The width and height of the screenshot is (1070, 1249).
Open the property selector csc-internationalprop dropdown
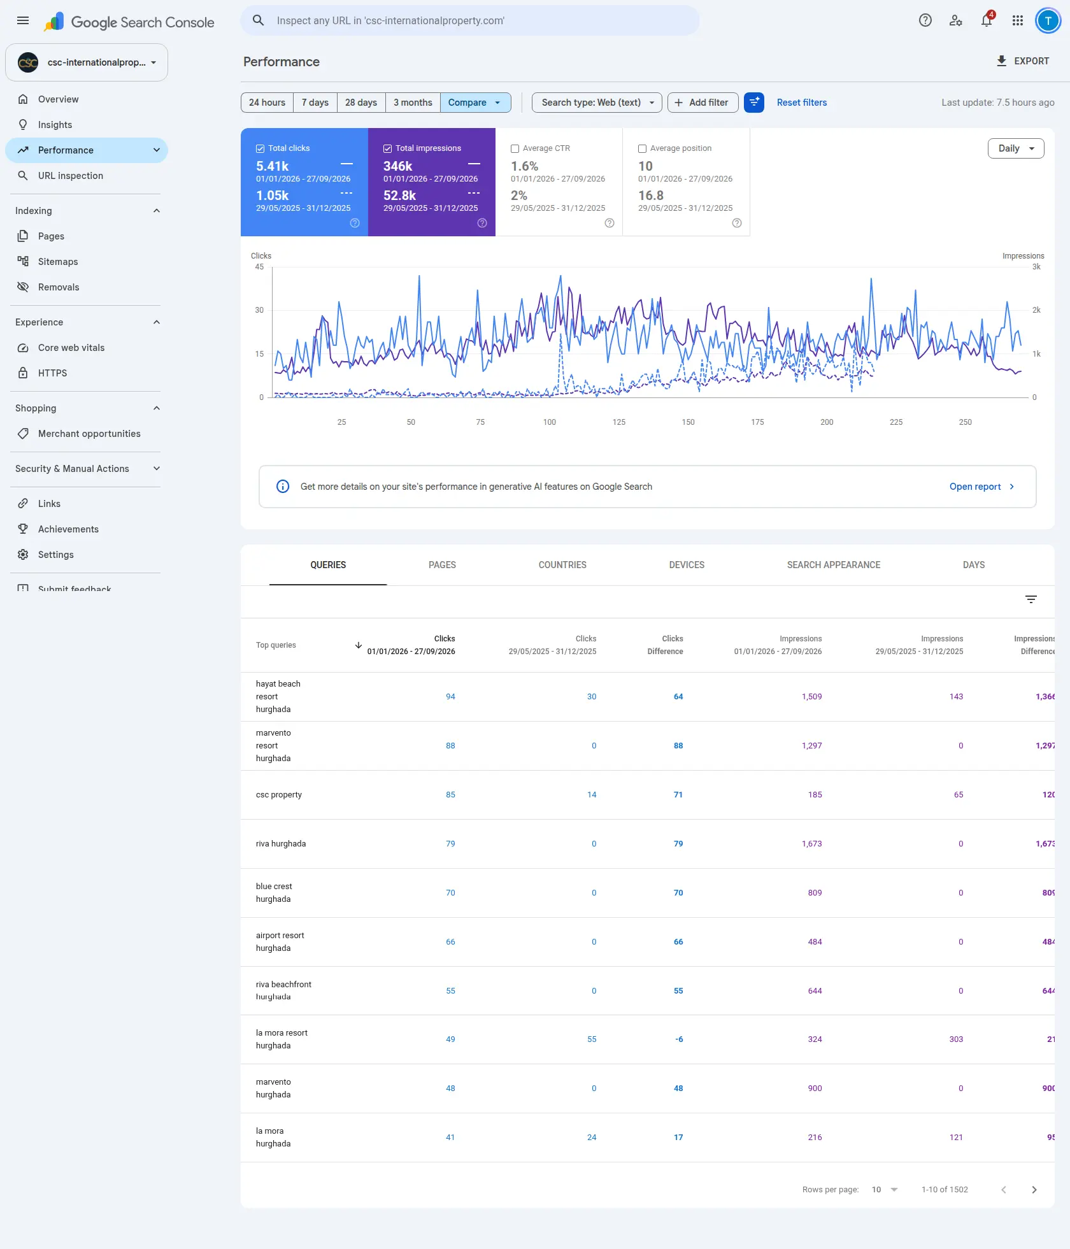point(87,62)
